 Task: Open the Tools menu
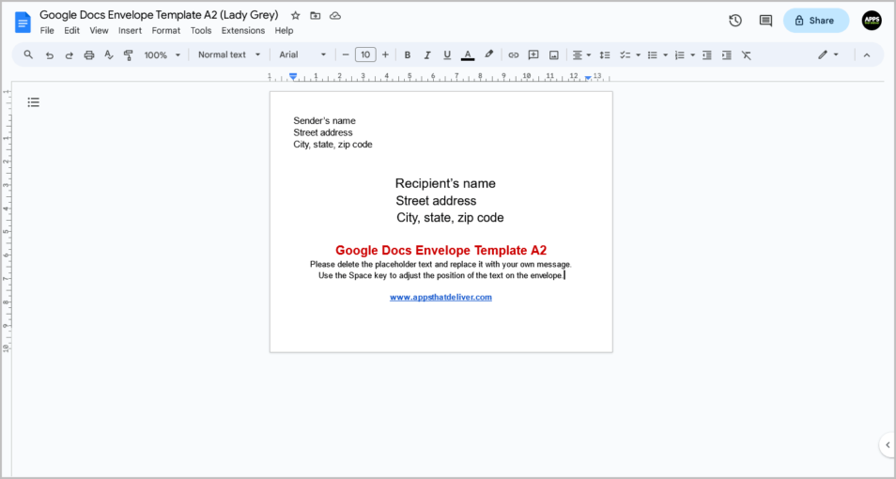tap(201, 30)
